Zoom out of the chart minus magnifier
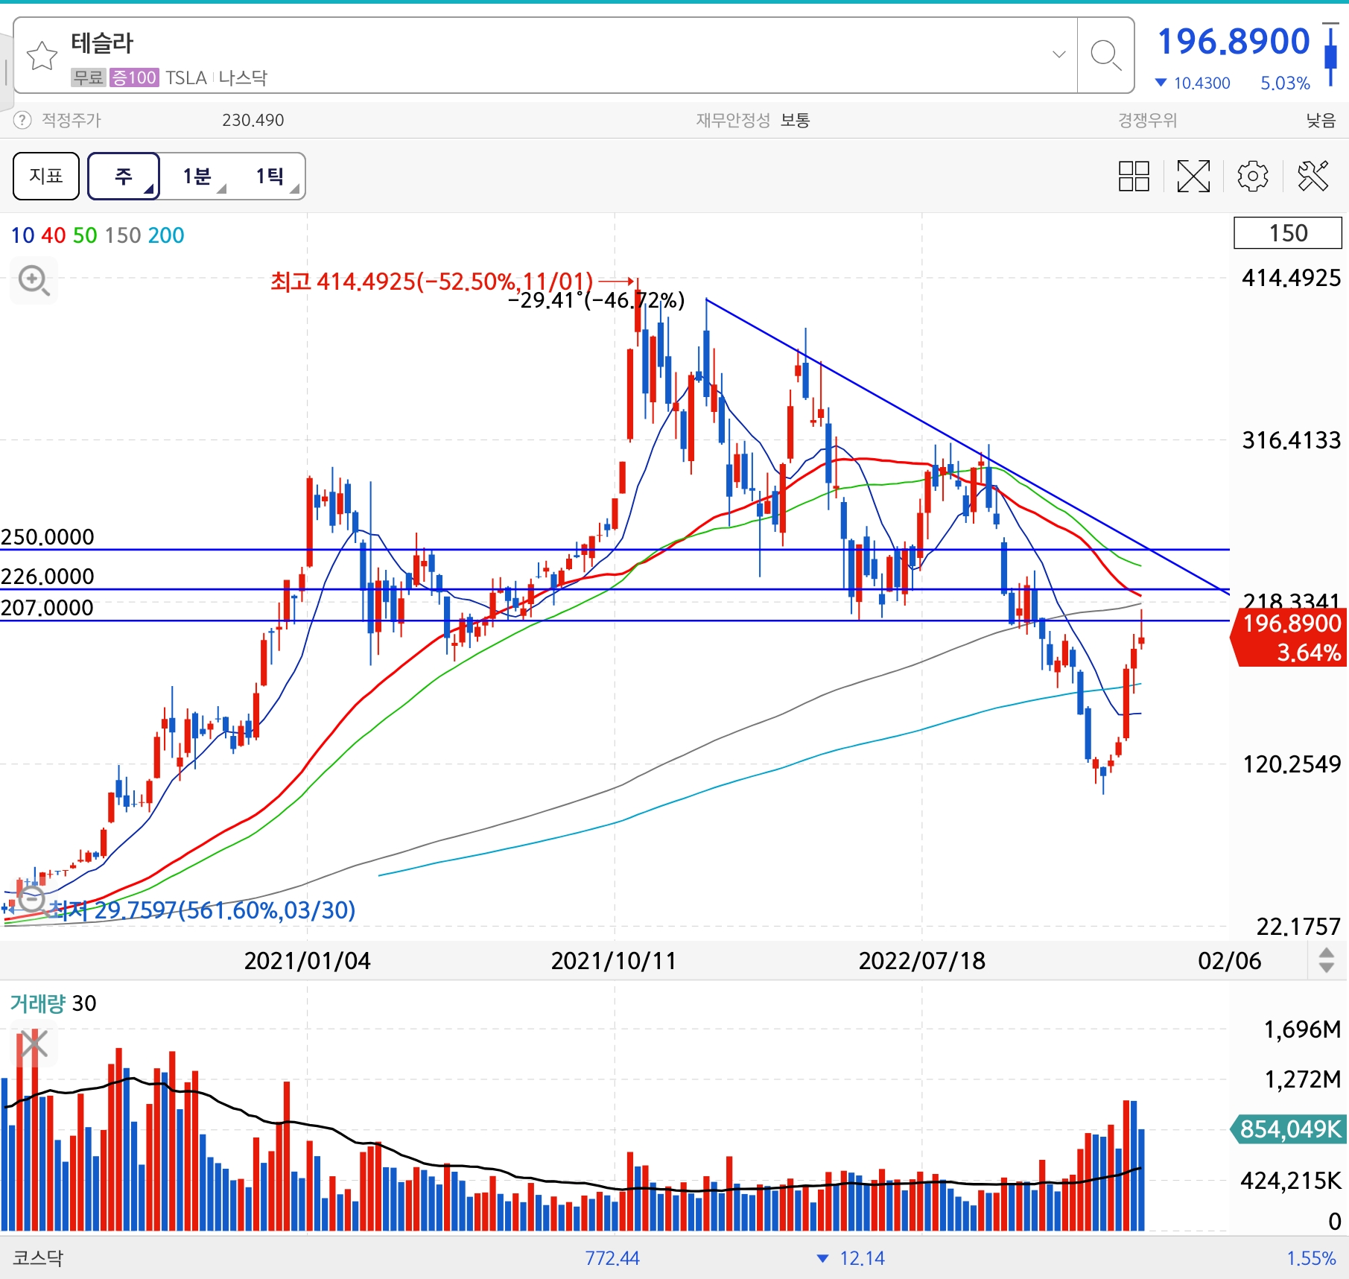This screenshot has height=1279, width=1349. pos(32,900)
